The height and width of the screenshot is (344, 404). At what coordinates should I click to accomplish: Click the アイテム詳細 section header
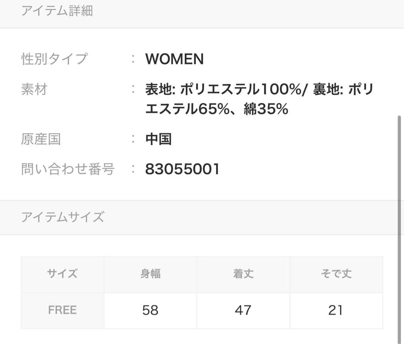[57, 11]
